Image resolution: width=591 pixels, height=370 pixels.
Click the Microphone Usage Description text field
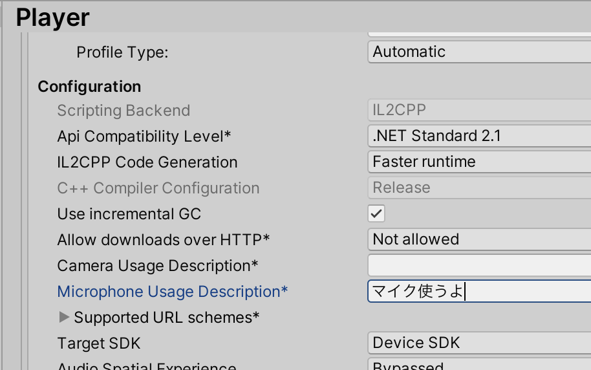pos(479,291)
